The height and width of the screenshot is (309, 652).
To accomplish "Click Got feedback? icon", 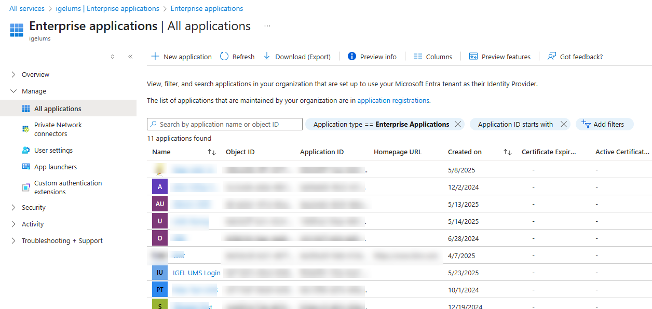I will pyautogui.click(x=552, y=57).
